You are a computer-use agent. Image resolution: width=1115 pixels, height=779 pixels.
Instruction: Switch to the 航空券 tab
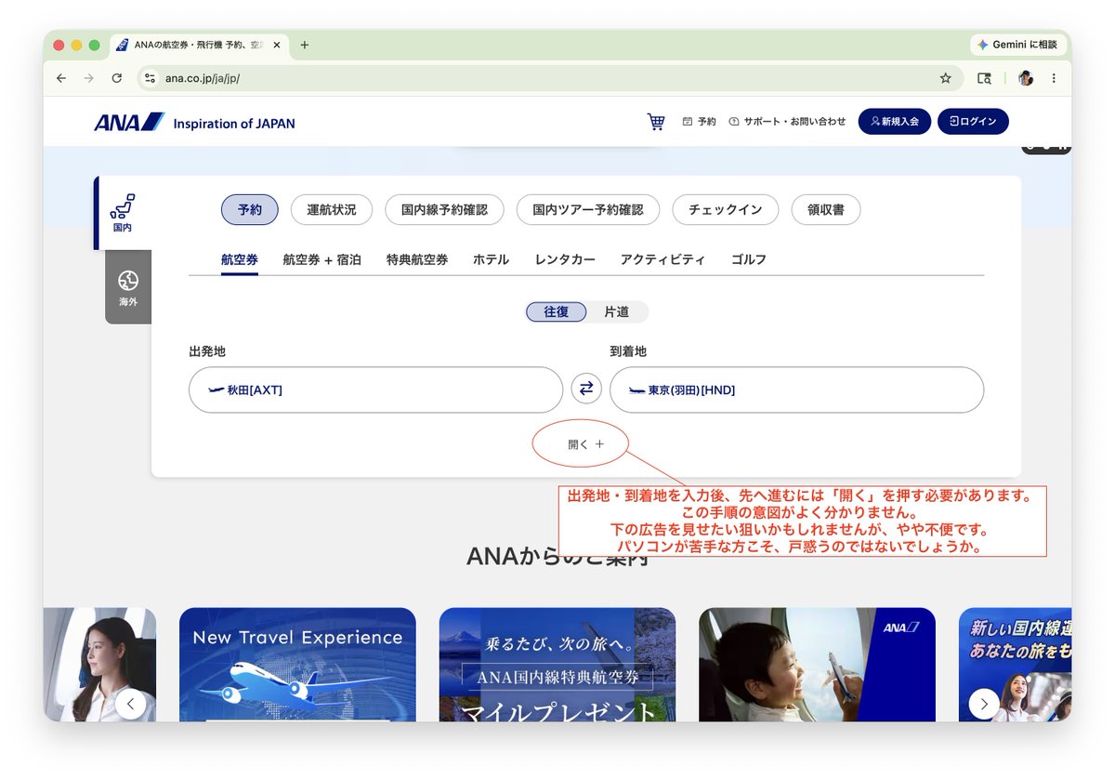point(240,260)
